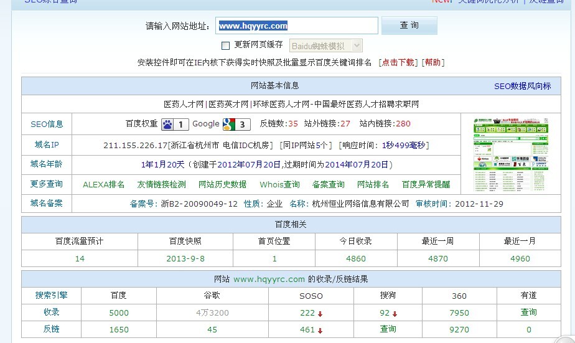Open the ALEXA排名 link

[103, 184]
